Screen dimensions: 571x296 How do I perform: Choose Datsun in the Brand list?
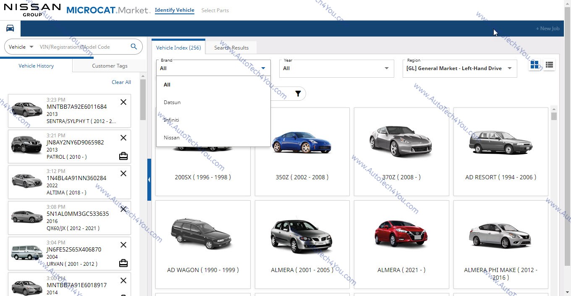[x=172, y=102]
